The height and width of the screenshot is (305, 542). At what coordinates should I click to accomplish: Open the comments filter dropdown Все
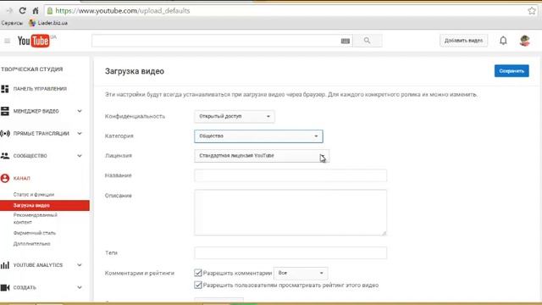(x=301, y=273)
